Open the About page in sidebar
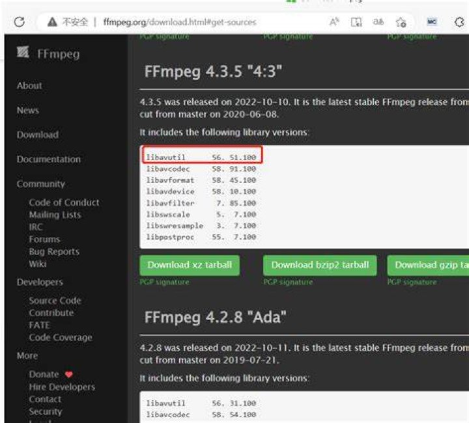Image resolution: width=469 pixels, height=423 pixels. (x=29, y=86)
